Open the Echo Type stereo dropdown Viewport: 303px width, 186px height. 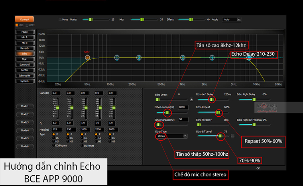pyautogui.click(x=171, y=136)
